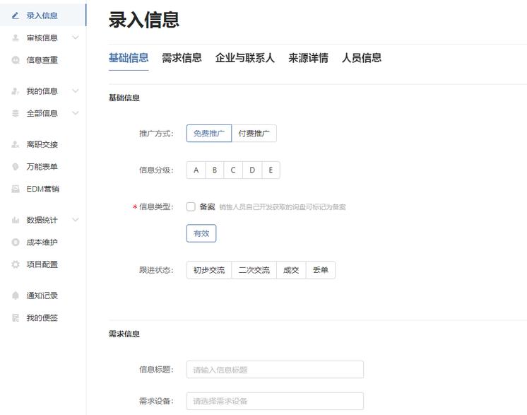Choose information grade E
Image resolution: width=527 pixels, height=415 pixels.
pos(271,170)
